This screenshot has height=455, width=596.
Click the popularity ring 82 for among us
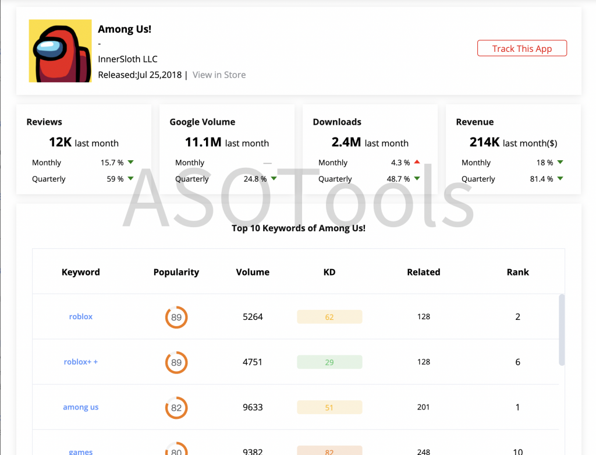176,407
